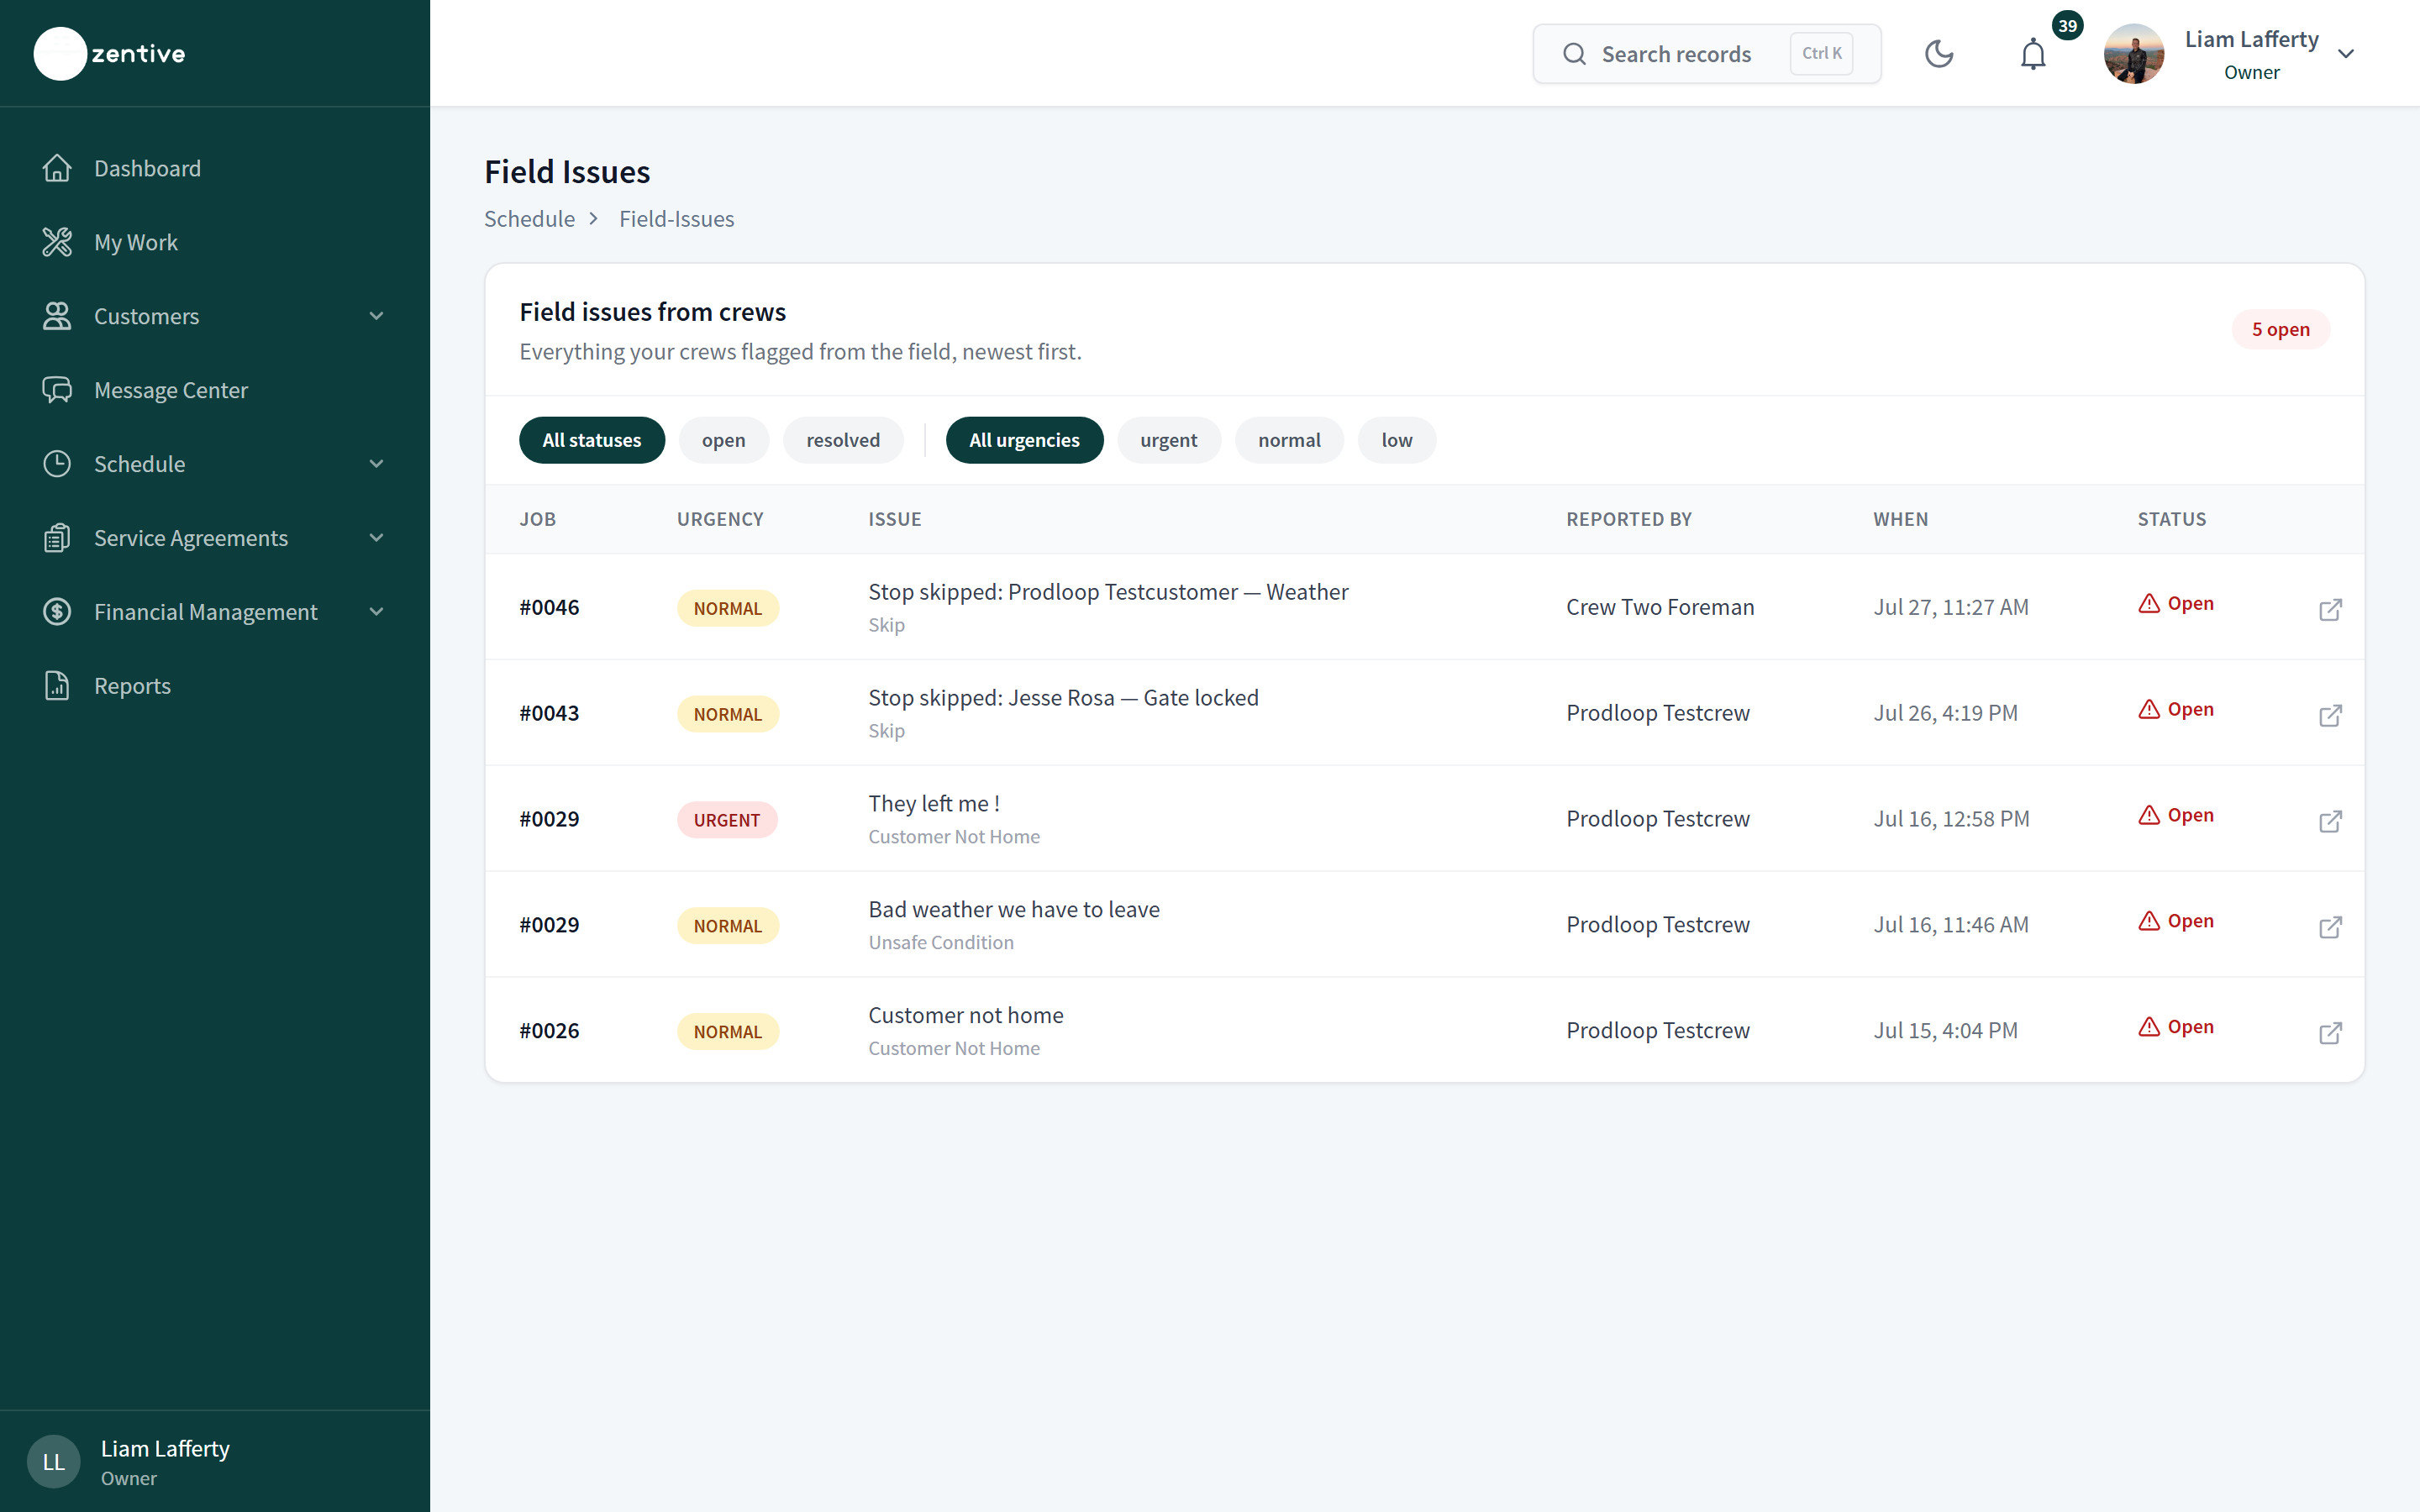Viewport: 2420px width, 1512px height.
Task: Click the Financial Management dollar icon
Action: tap(57, 612)
